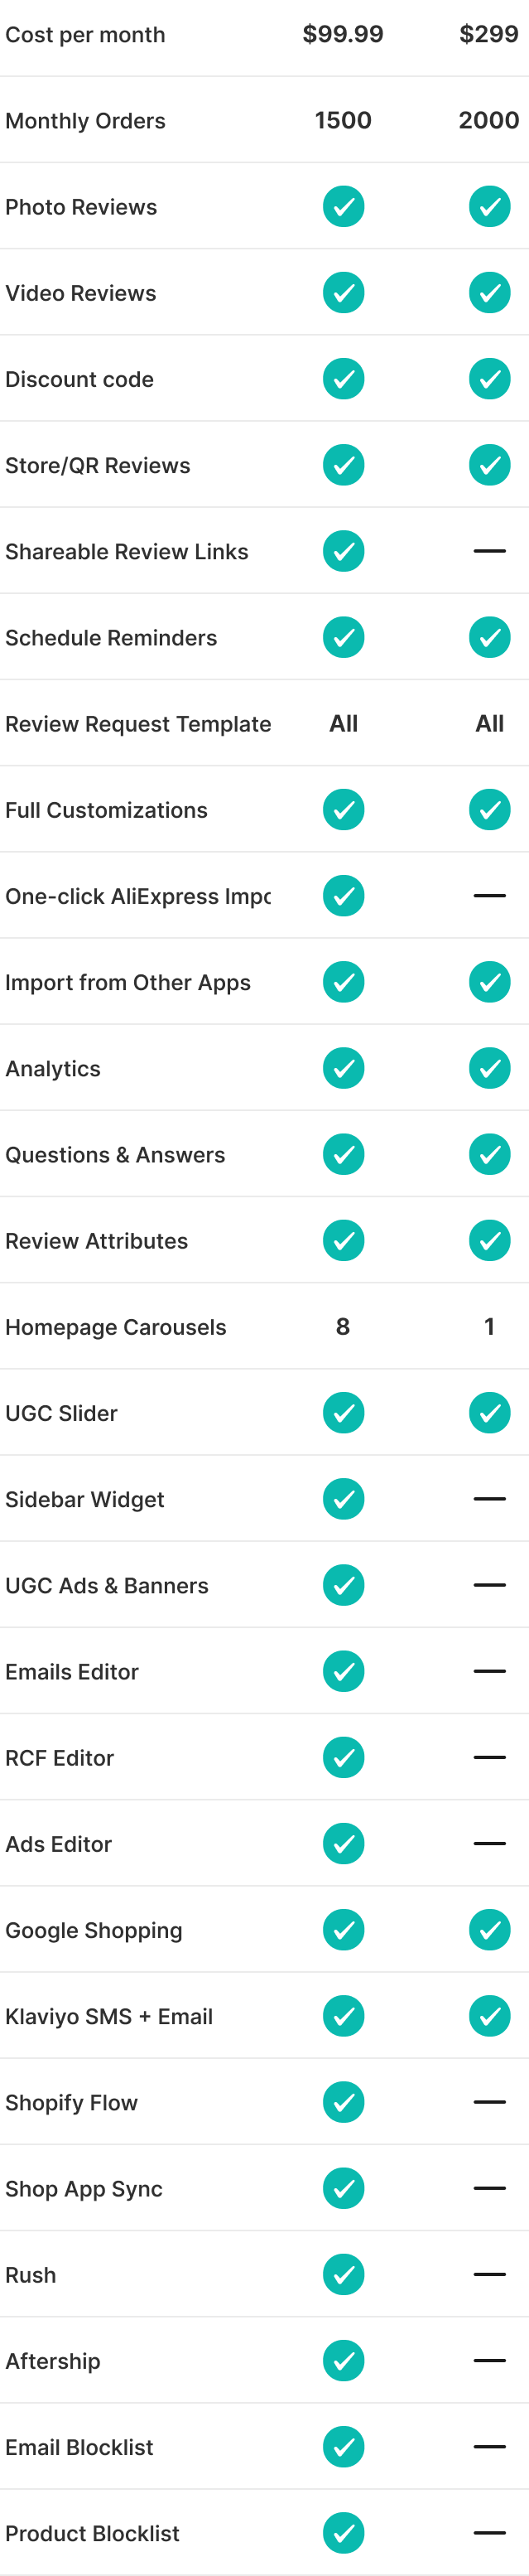The height and width of the screenshot is (2576, 529).
Task: Click the Monthly Orders value 2000
Action: tap(489, 121)
